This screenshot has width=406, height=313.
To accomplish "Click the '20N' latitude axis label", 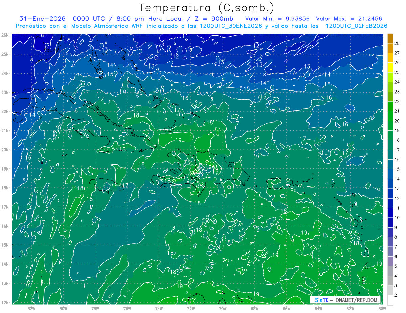I will (x=5, y=150).
